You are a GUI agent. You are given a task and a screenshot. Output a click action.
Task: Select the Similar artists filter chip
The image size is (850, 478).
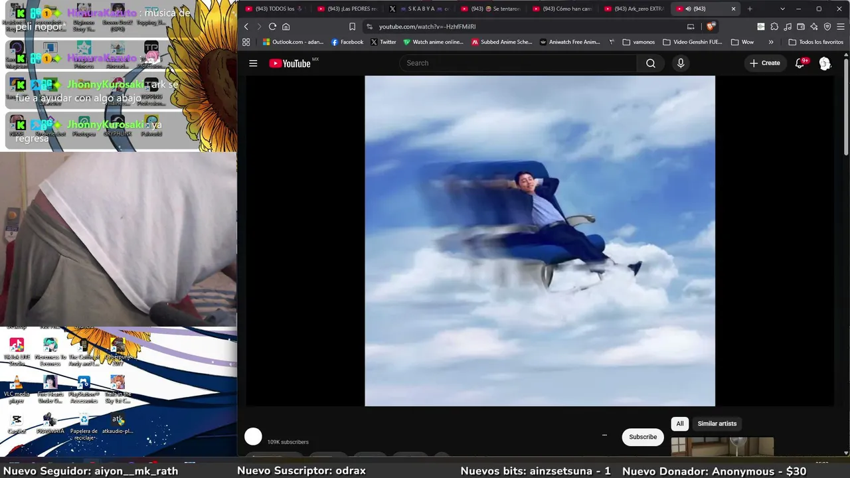point(717,424)
